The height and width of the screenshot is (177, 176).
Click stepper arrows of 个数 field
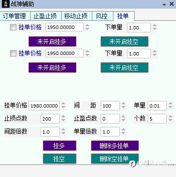coord(170,118)
